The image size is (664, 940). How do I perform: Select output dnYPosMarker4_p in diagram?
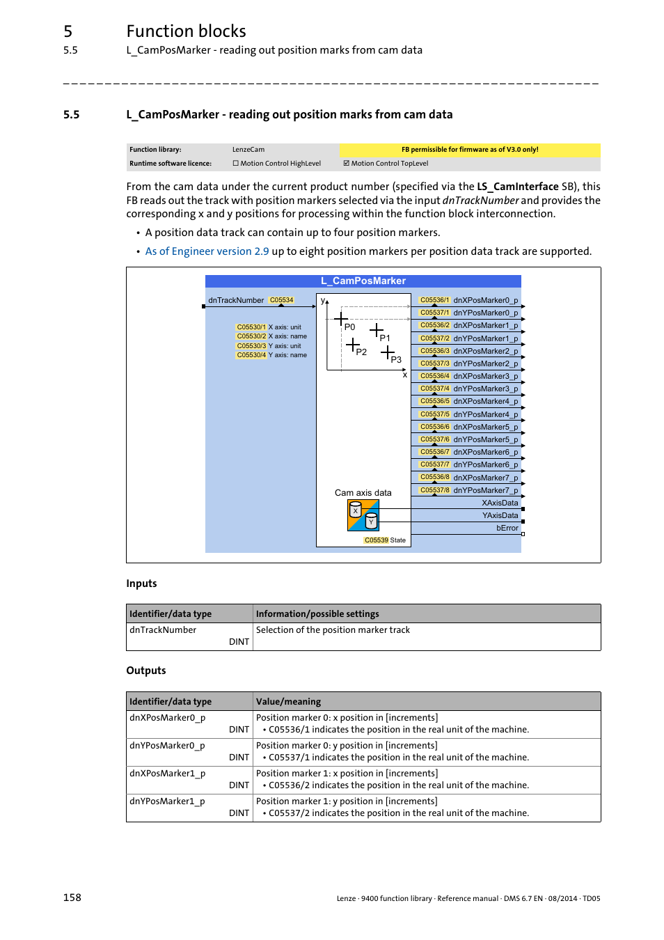[x=486, y=415]
